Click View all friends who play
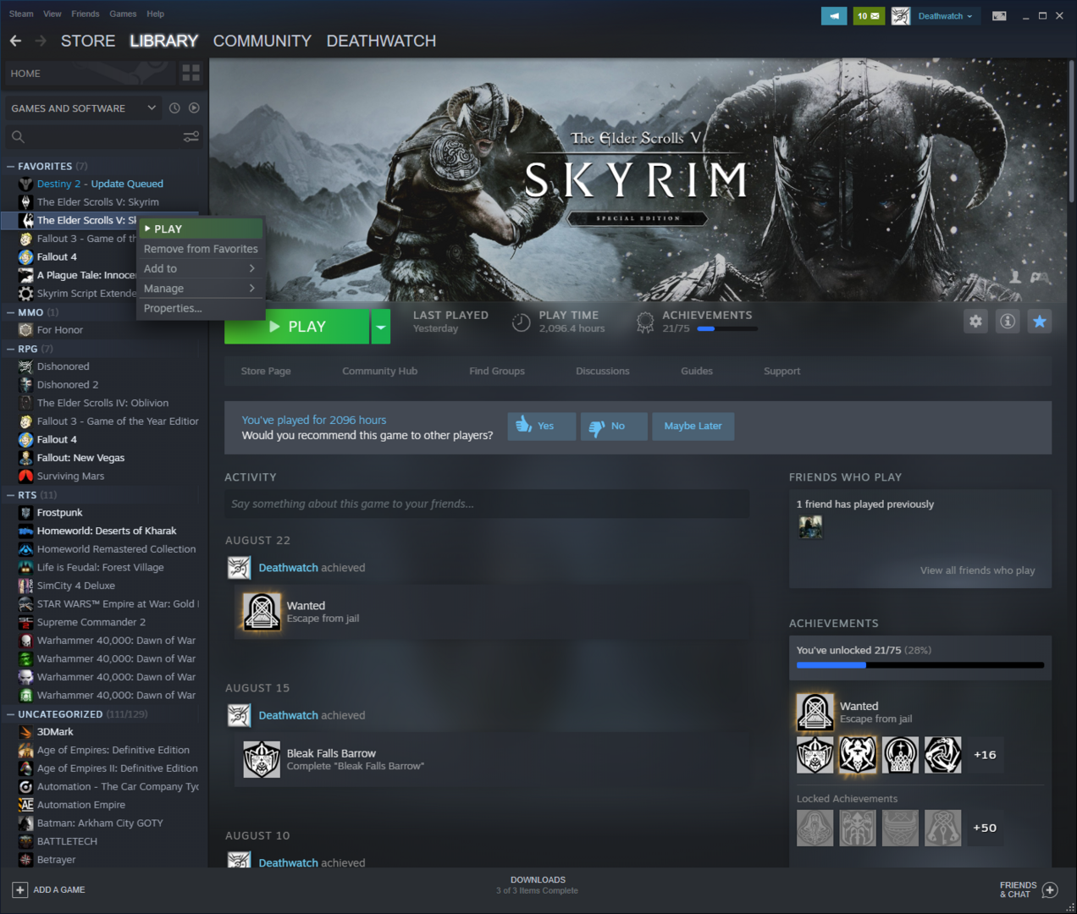Viewport: 1077px width, 914px height. pos(978,570)
